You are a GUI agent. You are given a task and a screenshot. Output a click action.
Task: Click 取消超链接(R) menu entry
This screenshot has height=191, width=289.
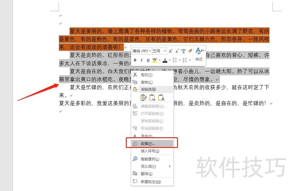[152, 128]
